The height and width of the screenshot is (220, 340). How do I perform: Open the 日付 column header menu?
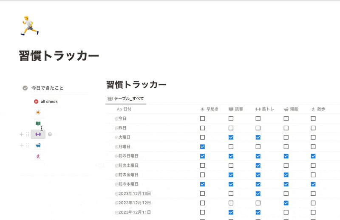click(x=124, y=109)
